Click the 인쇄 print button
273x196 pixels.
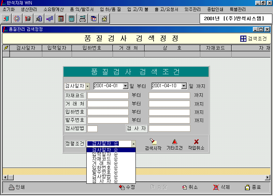tap(17, 187)
